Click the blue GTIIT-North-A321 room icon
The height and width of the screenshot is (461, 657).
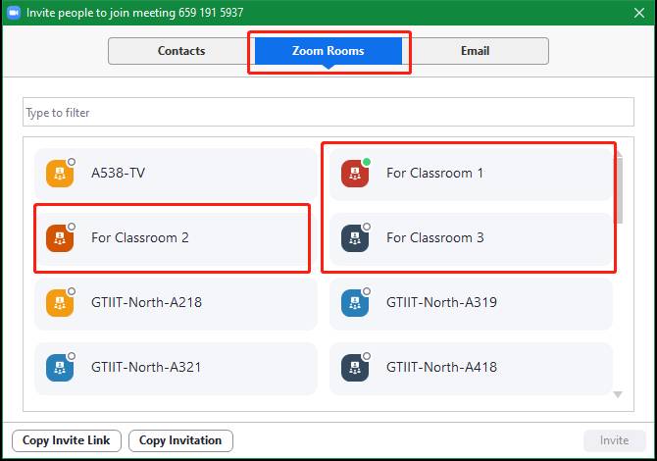(60, 368)
